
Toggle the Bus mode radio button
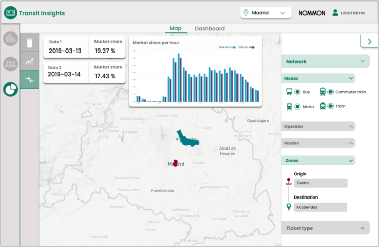coord(298,92)
